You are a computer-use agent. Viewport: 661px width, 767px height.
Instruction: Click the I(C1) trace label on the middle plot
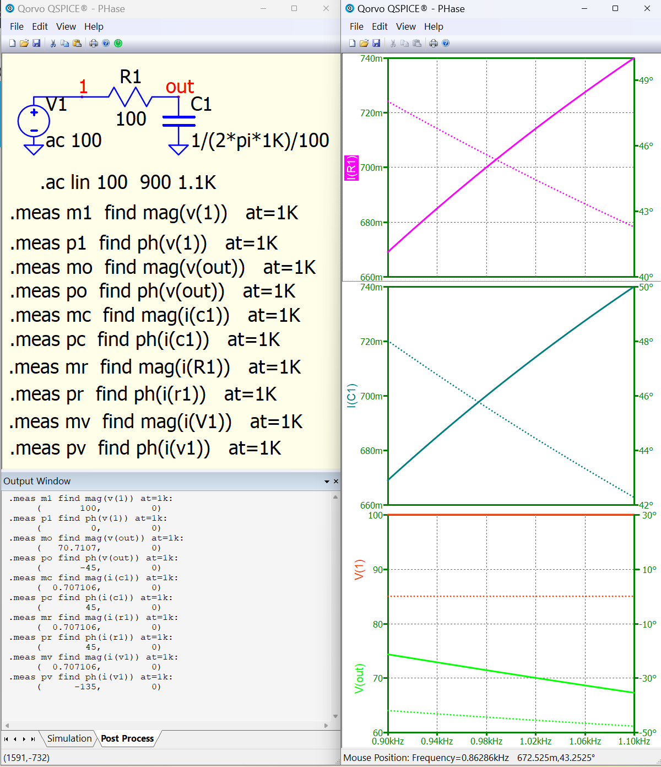(x=351, y=396)
